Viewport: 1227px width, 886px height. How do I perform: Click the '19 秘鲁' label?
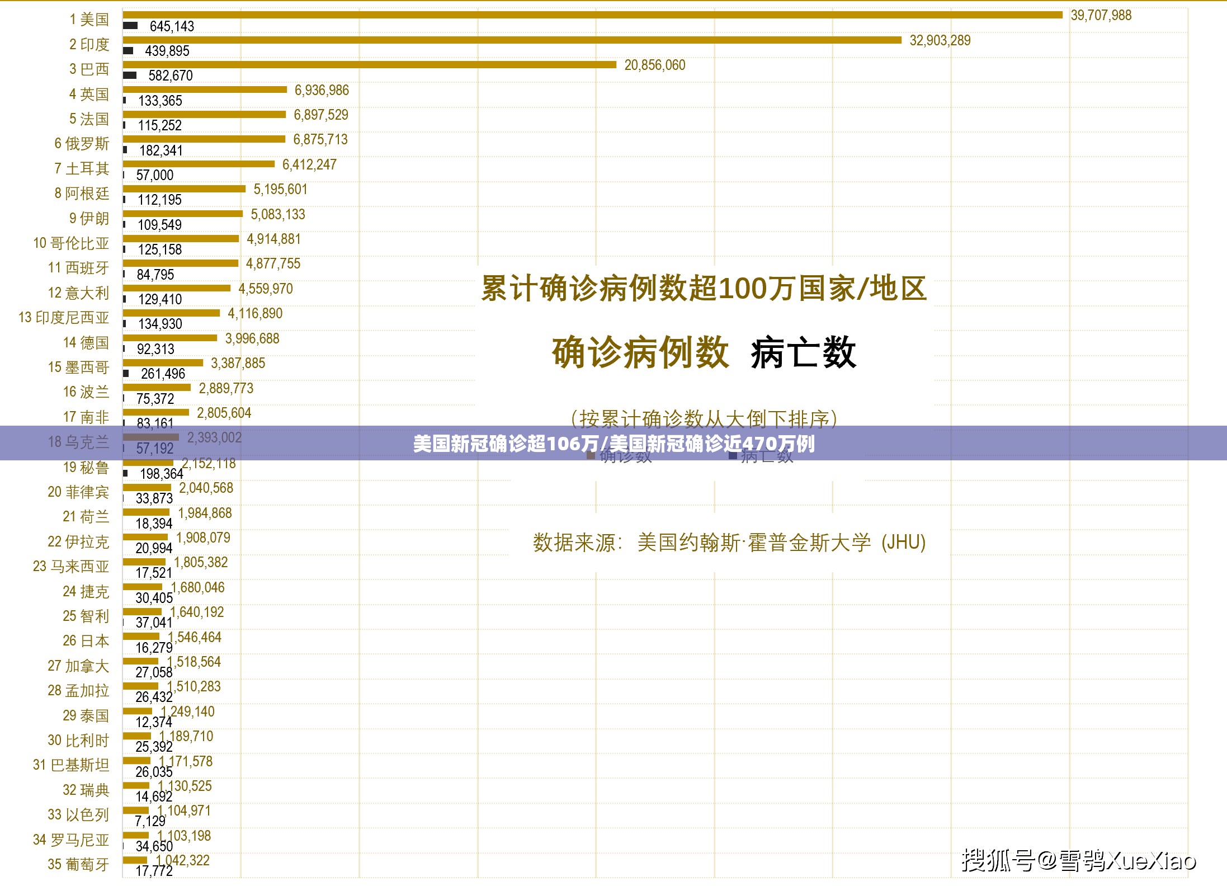[86, 466]
